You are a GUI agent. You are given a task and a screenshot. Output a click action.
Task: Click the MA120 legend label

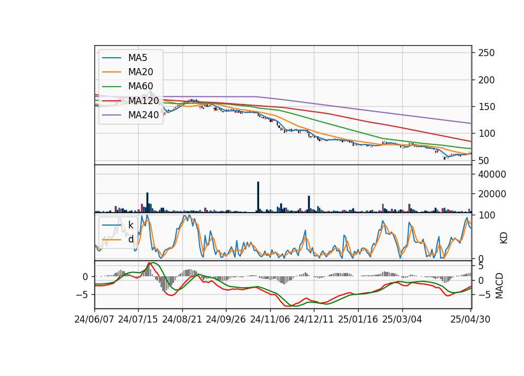click(144, 101)
